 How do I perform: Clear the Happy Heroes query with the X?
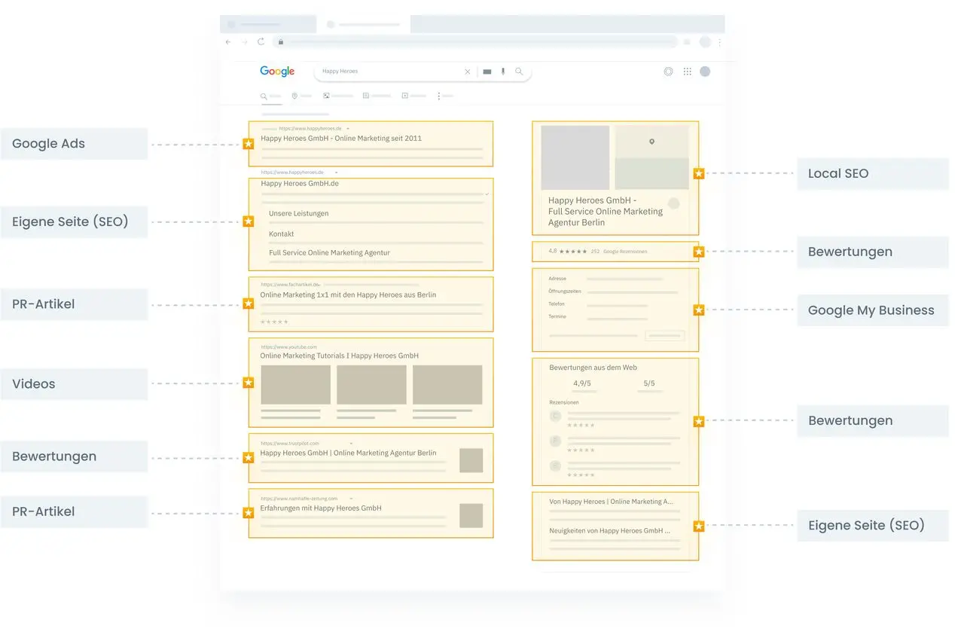pyautogui.click(x=468, y=71)
